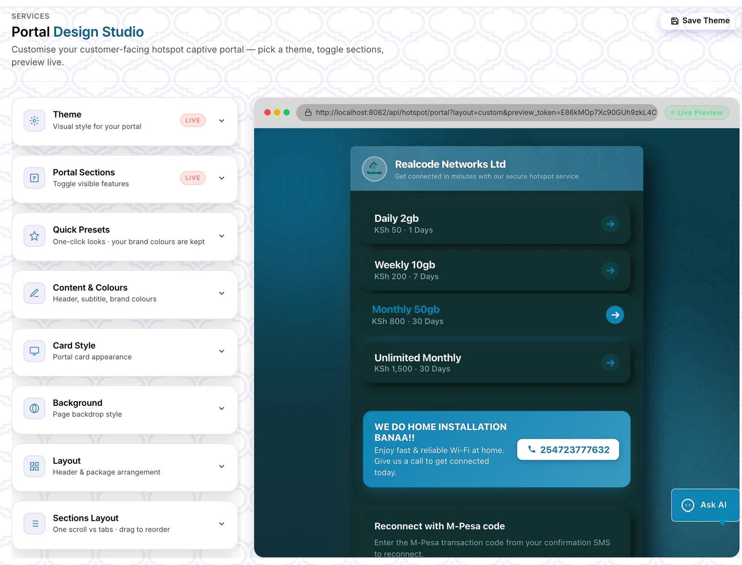The width and height of the screenshot is (742, 565).
Task: Click the preview URL address bar
Action: pyautogui.click(x=477, y=112)
